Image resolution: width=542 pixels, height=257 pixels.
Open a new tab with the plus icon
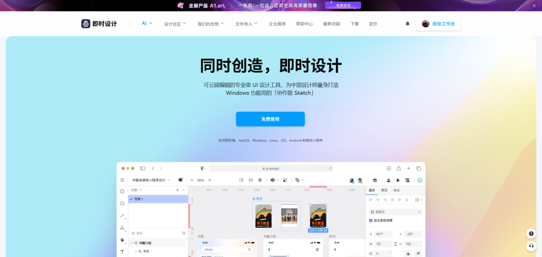[409, 169]
